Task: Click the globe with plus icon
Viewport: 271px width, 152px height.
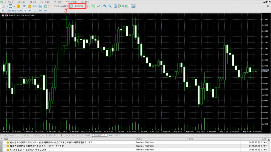Action: coord(45,6)
